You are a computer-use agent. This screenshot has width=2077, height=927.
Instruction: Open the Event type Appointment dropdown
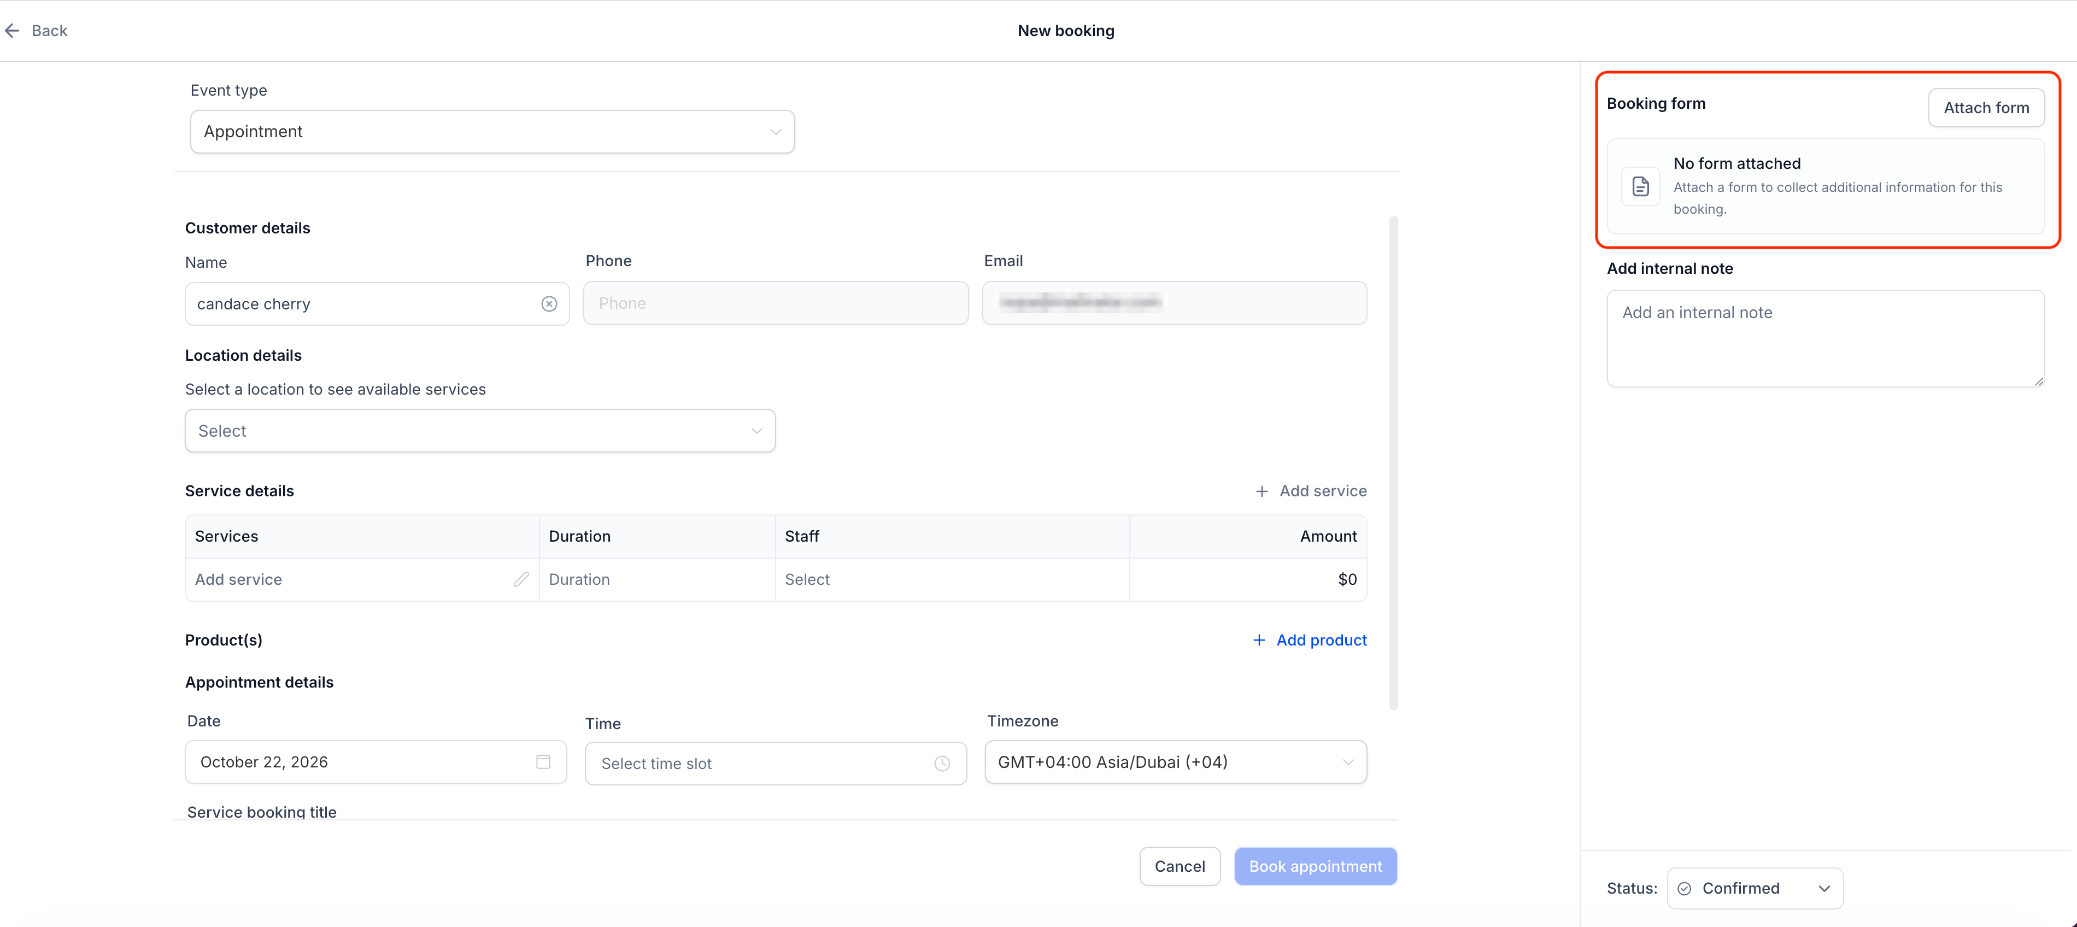point(492,131)
